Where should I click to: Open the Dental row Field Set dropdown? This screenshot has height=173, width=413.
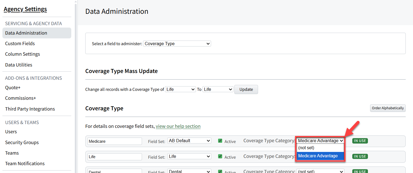tap(189, 171)
